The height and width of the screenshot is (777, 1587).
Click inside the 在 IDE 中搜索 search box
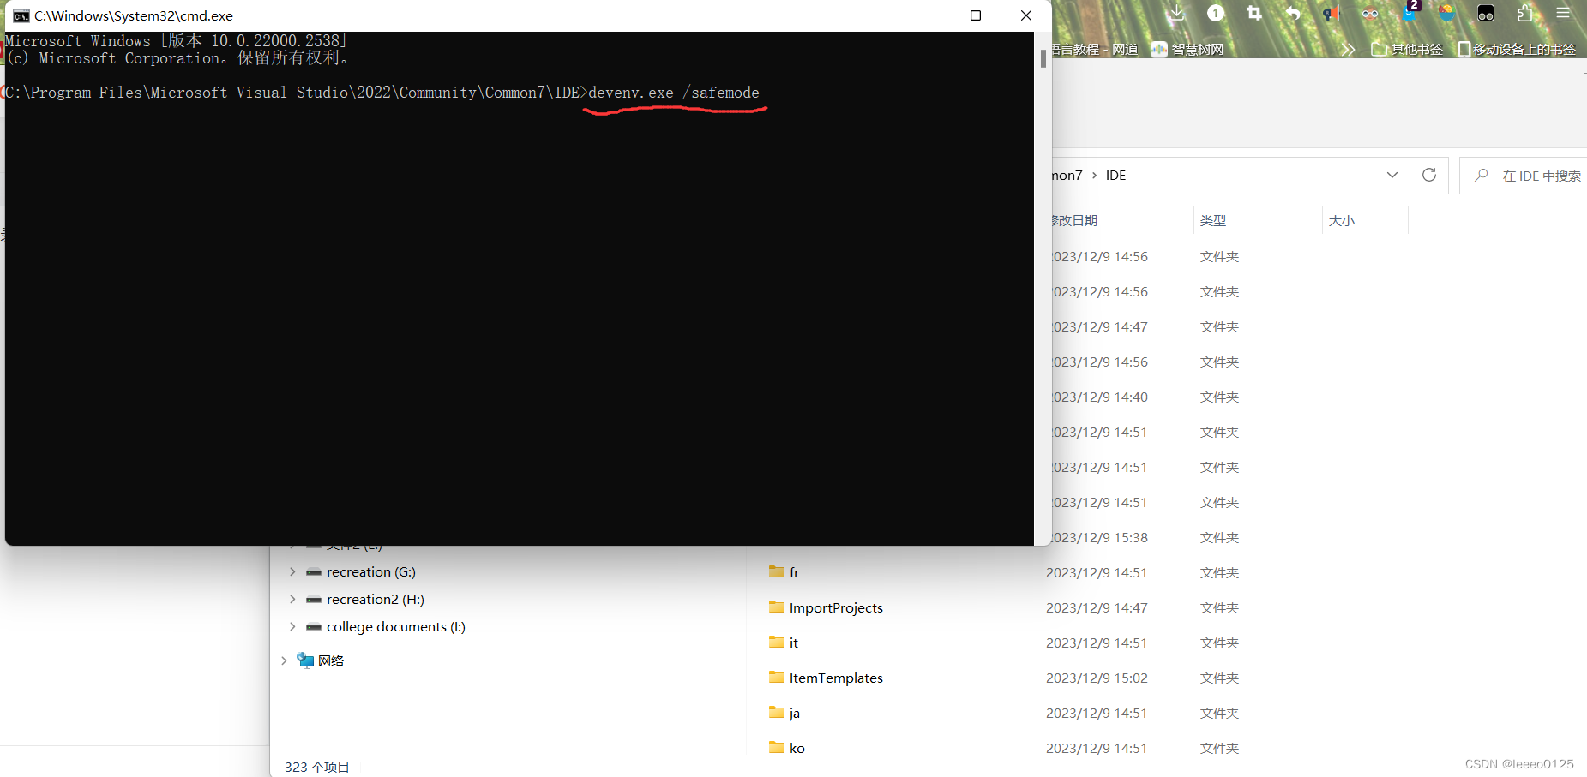click(x=1535, y=175)
